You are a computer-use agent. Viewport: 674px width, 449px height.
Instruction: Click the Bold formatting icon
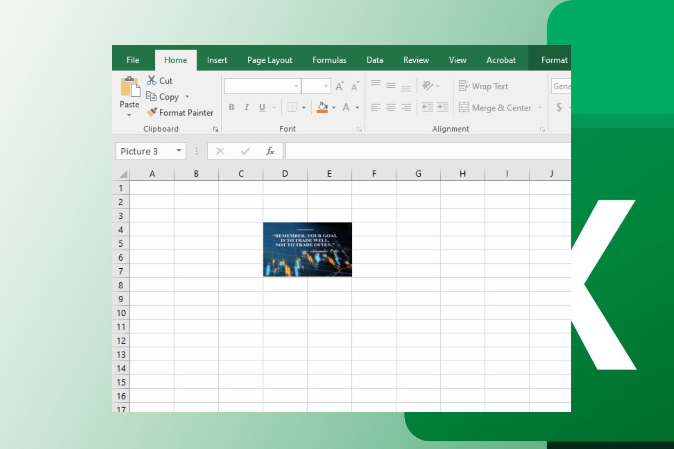231,107
